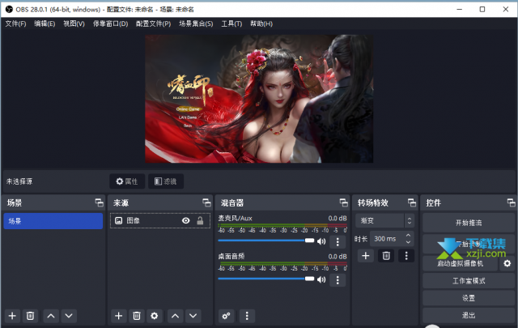Open source properties gear in 来源 panel

[x=155, y=316]
